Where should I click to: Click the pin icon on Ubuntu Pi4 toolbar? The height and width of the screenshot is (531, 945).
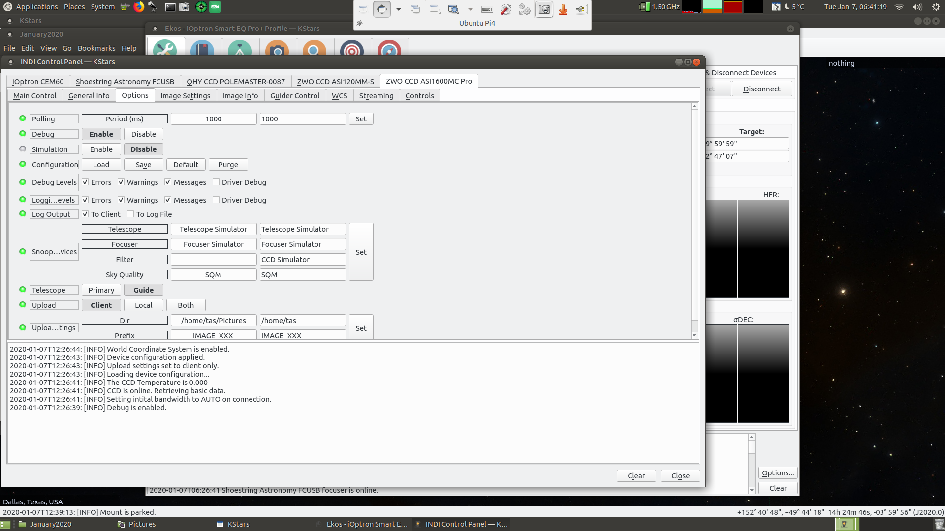tap(359, 23)
